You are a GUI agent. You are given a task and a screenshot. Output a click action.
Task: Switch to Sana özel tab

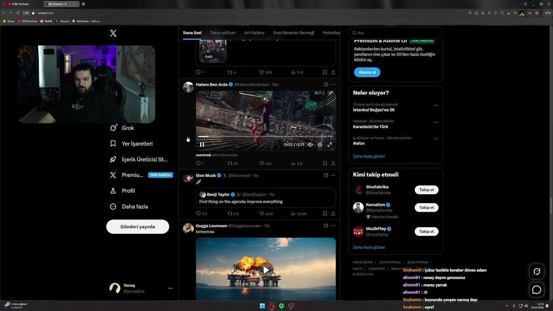click(x=192, y=33)
